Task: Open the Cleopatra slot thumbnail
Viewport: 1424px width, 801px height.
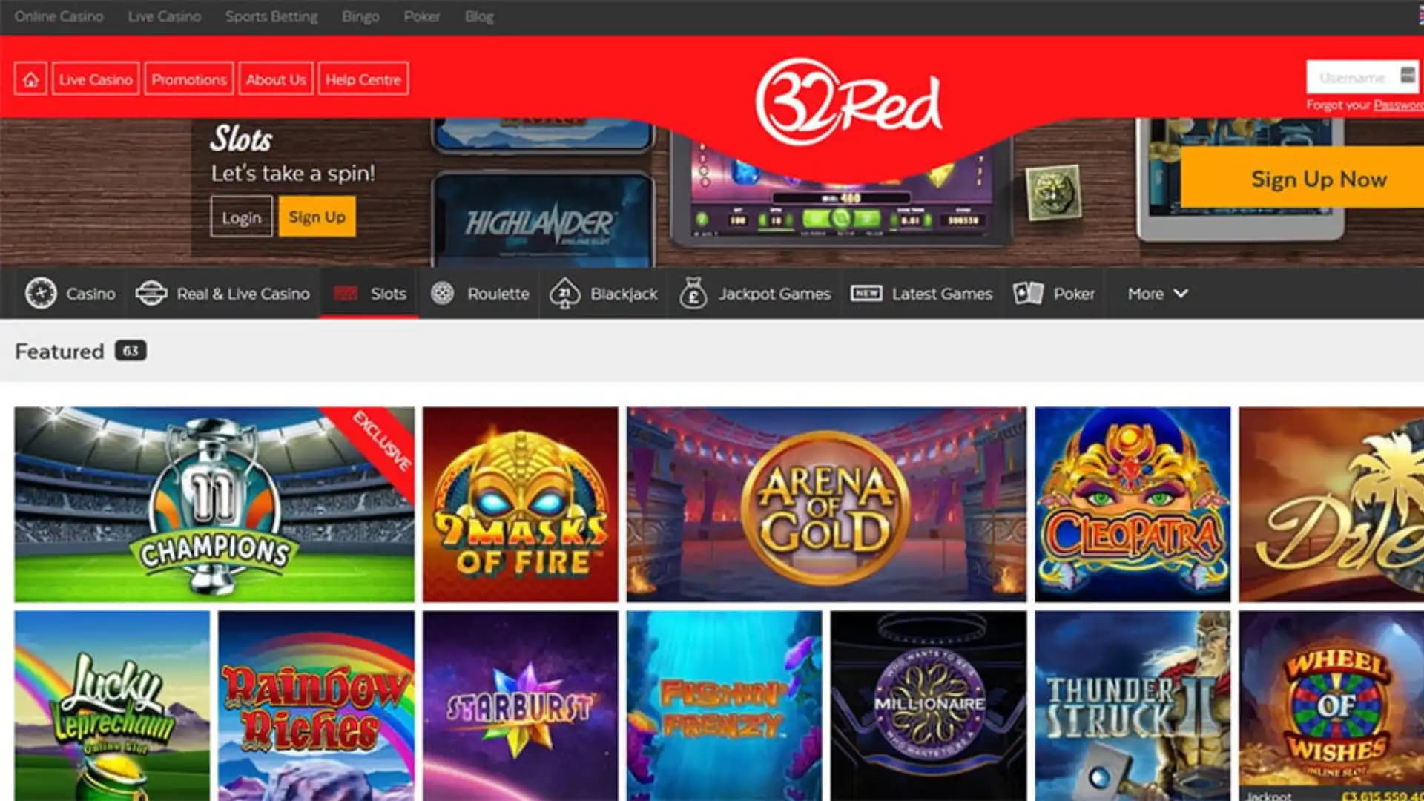Action: 1133,504
